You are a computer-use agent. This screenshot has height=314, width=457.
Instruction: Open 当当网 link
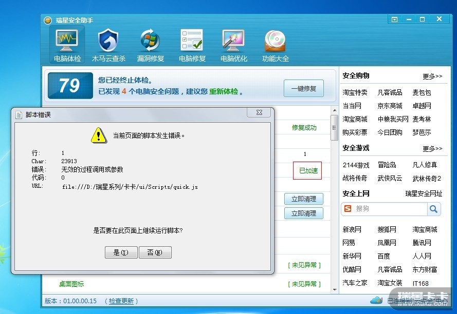352,106
